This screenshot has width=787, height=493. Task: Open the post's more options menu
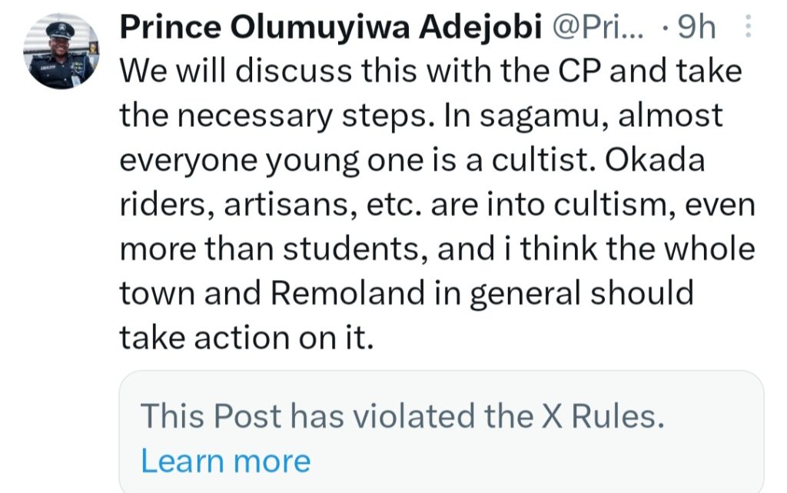click(750, 29)
